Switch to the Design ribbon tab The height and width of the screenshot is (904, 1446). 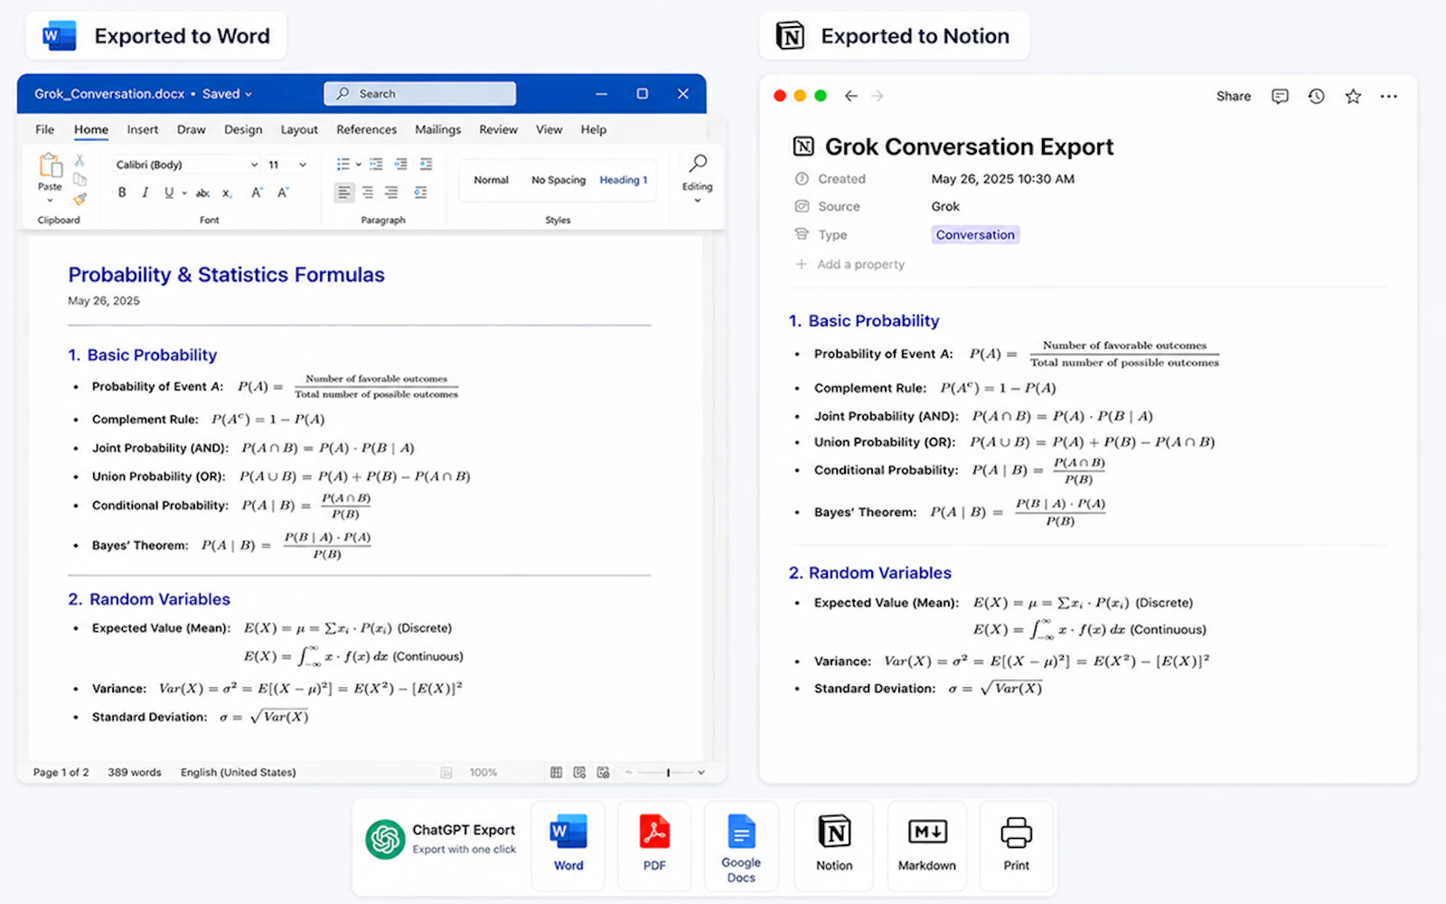243,129
